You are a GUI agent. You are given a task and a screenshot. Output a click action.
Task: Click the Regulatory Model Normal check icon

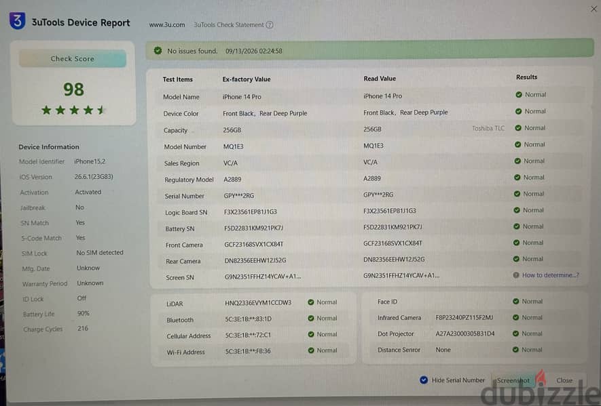point(517,177)
